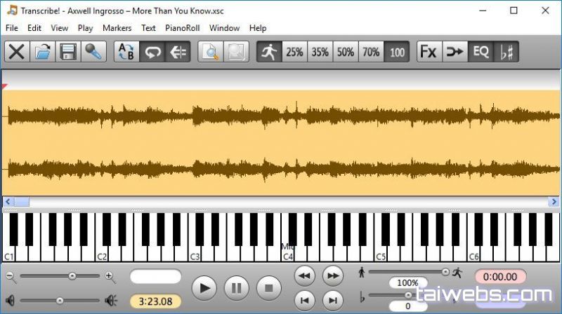
Task: Set playback speed to 70%
Action: [x=371, y=52]
